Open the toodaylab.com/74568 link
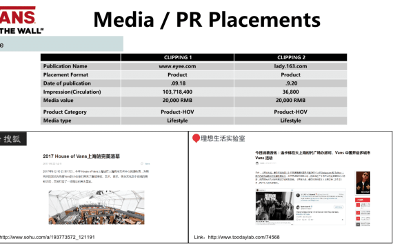Image resolution: width=393 pixels, height=248 pixels. click(243, 237)
